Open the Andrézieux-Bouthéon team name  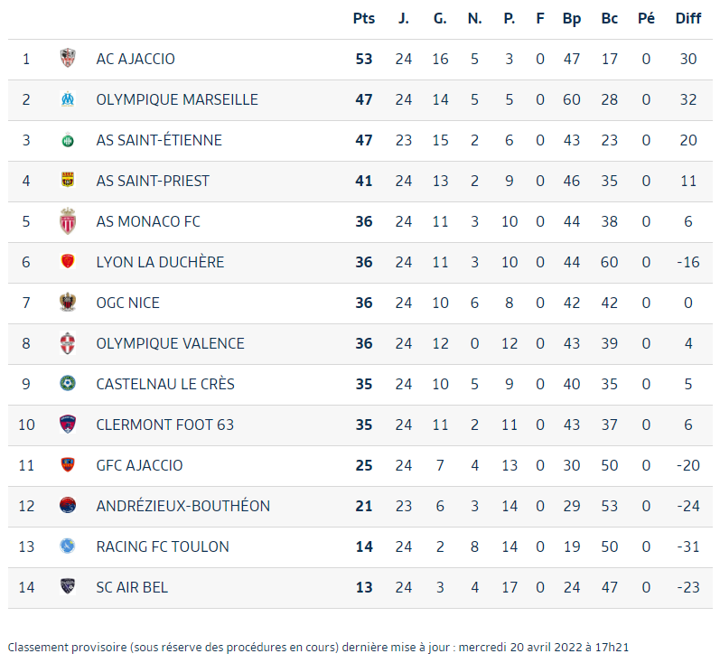point(183,506)
